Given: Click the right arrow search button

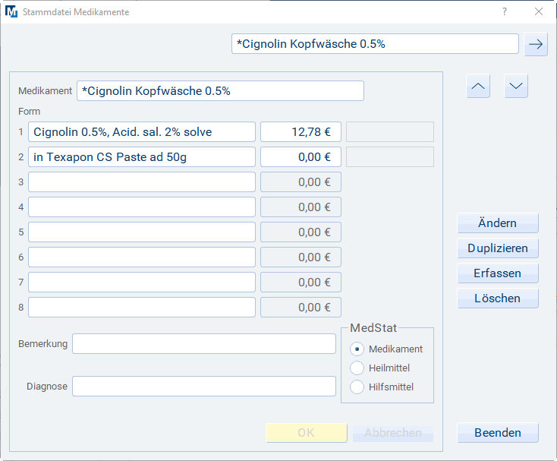Looking at the screenshot, I should click(x=536, y=44).
